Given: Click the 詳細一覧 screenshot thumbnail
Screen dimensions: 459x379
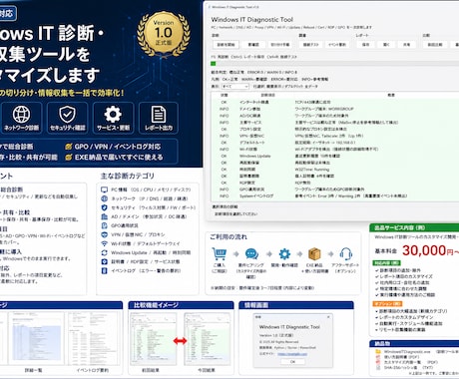Looking at the screenshot, I should tap(37, 338).
